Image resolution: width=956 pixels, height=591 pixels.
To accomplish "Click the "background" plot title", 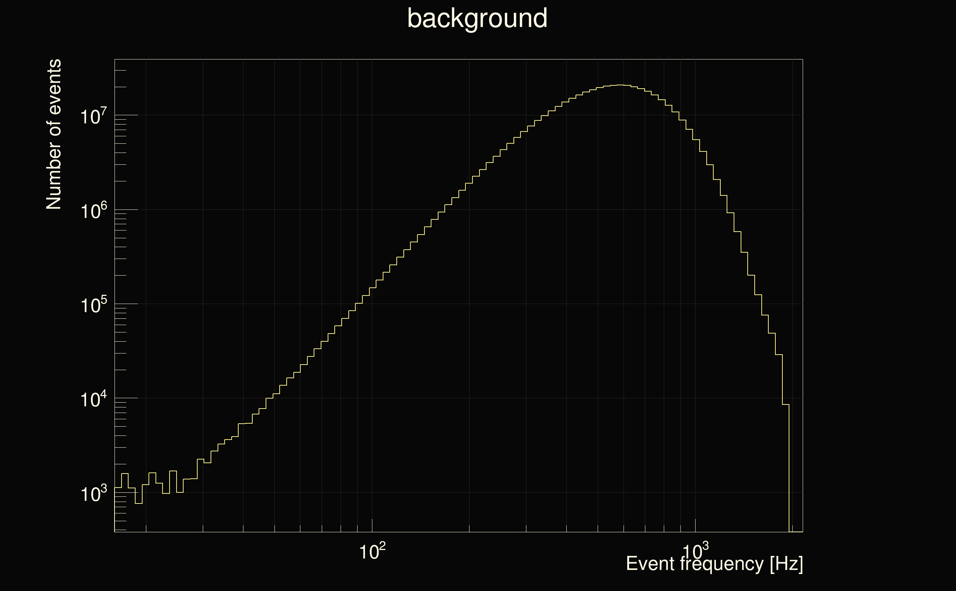I will click(x=477, y=18).
